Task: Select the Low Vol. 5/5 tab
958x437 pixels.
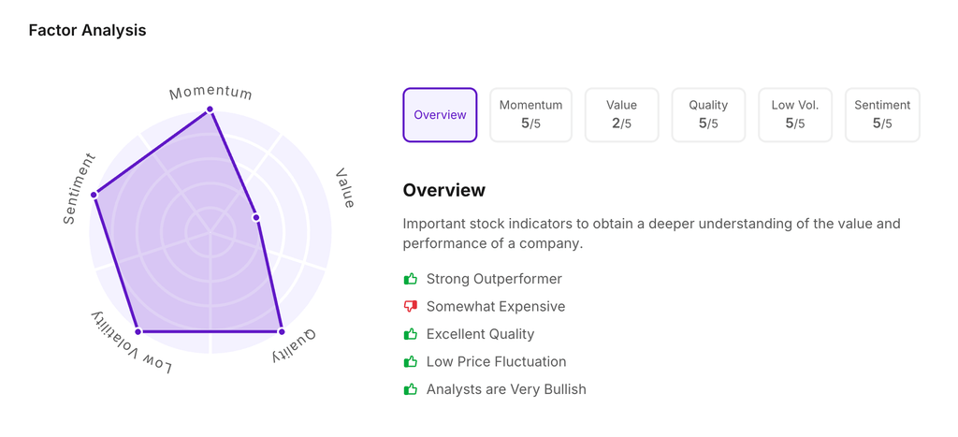Action: 795,115
